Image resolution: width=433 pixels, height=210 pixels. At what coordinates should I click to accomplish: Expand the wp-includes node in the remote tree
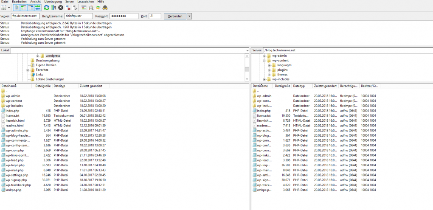click(x=264, y=79)
